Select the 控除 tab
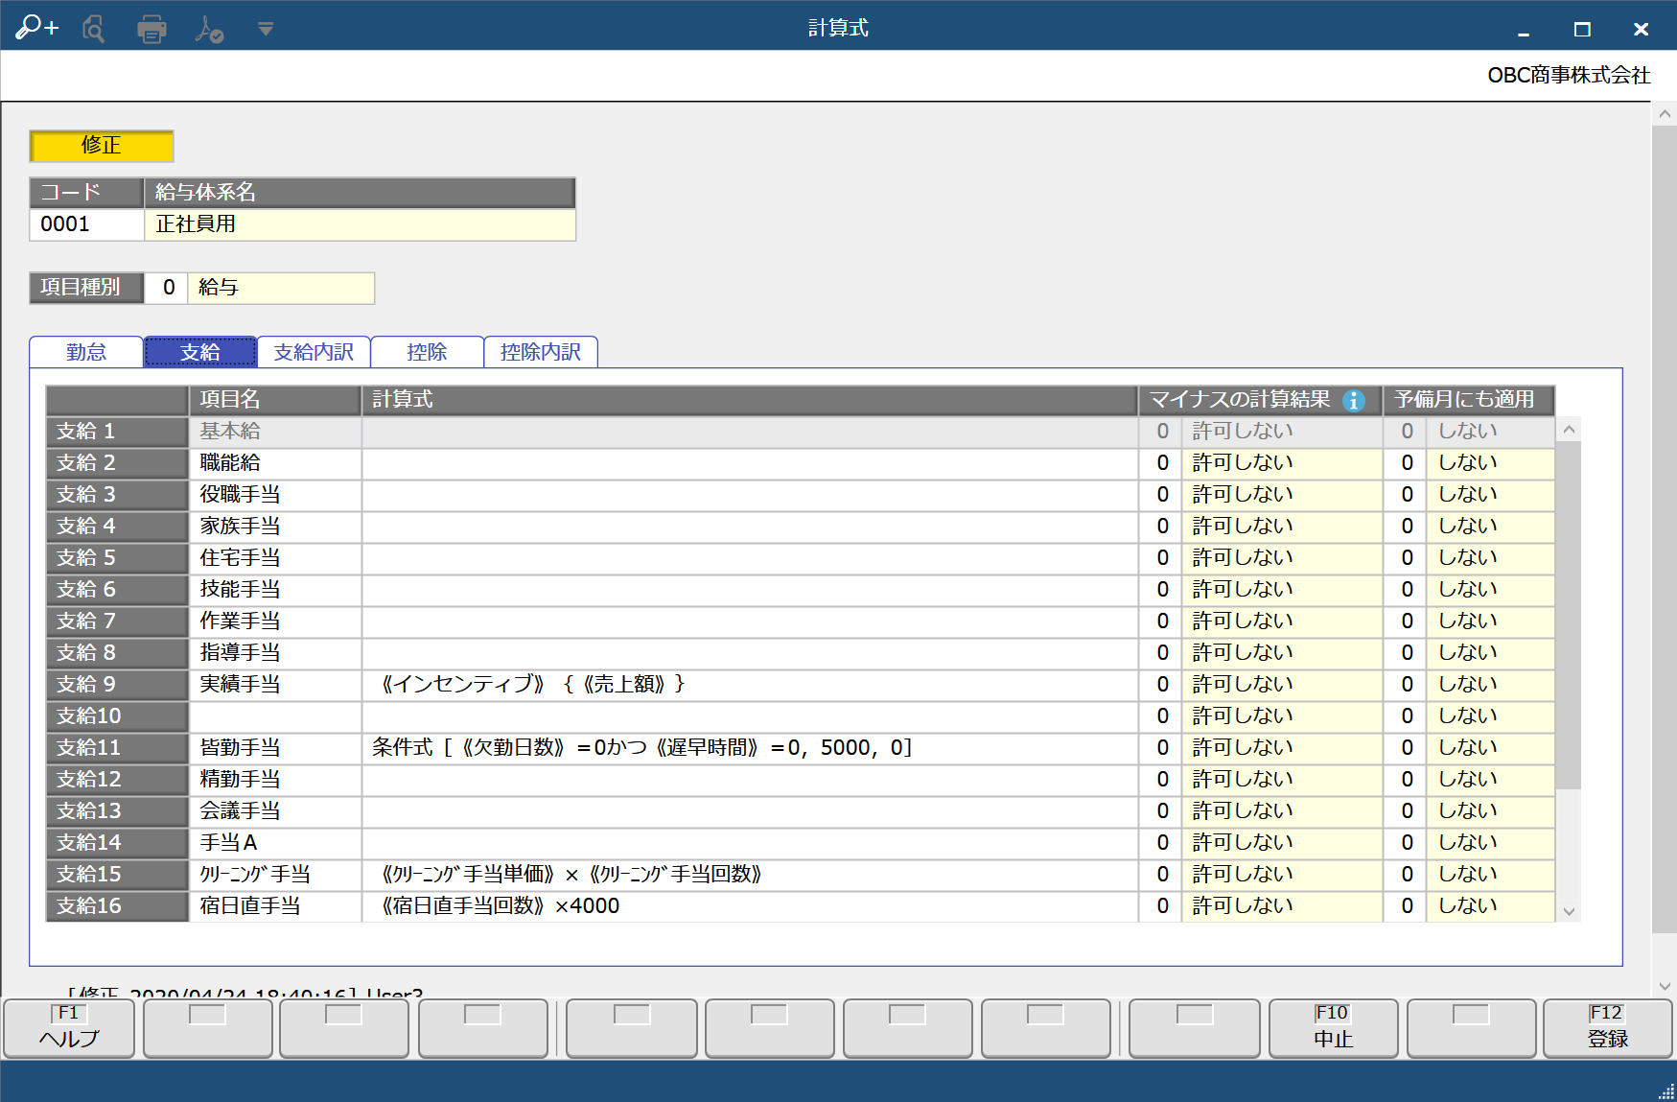Screen dimensions: 1677x1102 pos(427,352)
